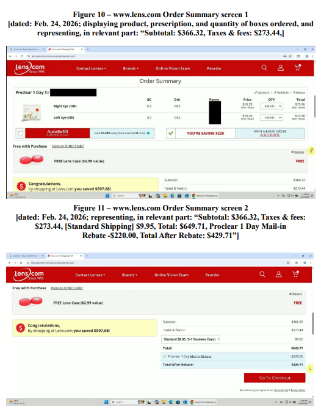
Task: Click the Lens.com logo in Figure 11 screenshot
Action: pos(29,275)
